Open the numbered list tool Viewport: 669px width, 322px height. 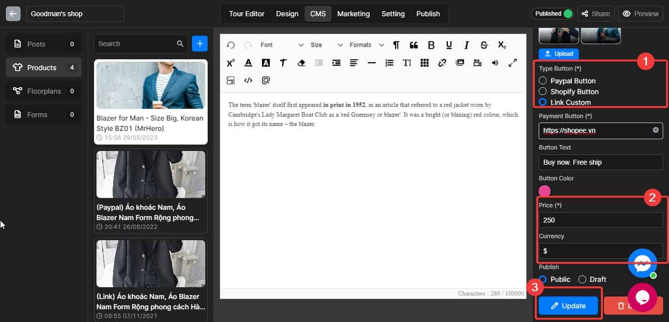pyautogui.click(x=389, y=63)
